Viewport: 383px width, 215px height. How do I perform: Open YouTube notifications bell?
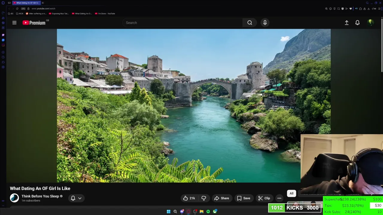(357, 23)
